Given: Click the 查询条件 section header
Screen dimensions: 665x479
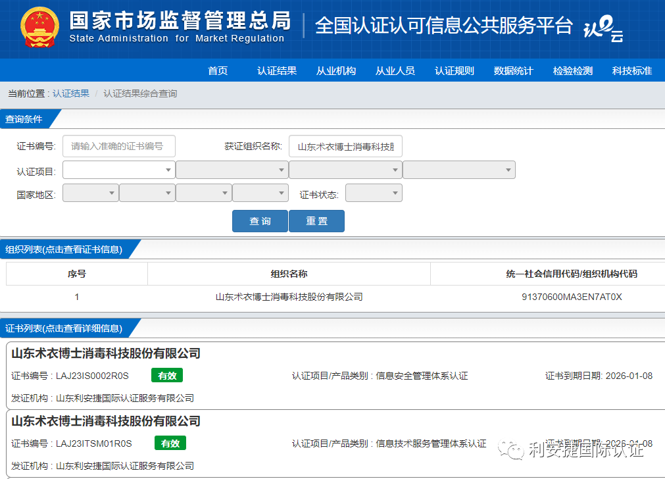Looking at the screenshot, I should [24, 119].
